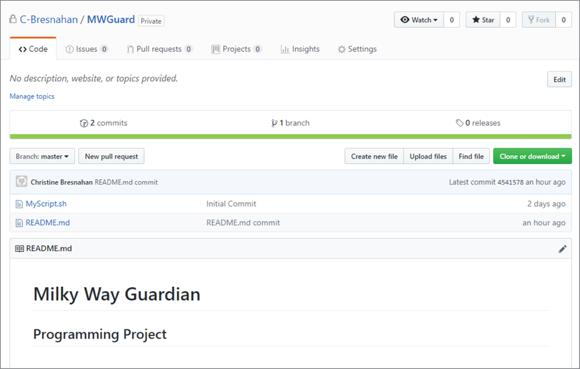
Task: Click the private repository lock icon
Action: click(13, 19)
